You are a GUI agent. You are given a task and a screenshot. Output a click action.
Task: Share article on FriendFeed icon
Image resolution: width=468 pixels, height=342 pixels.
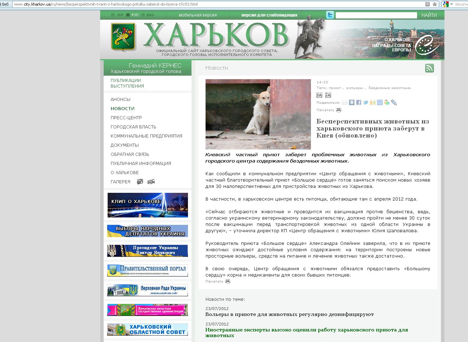pyautogui.click(x=380, y=102)
